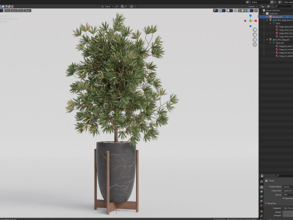Switch to material preview shading
293x220 pixels.
(x=245, y=10)
